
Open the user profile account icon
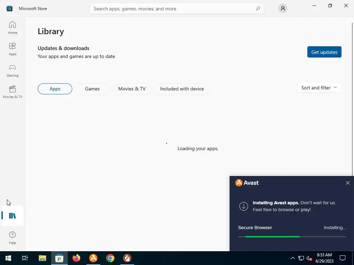tap(283, 9)
